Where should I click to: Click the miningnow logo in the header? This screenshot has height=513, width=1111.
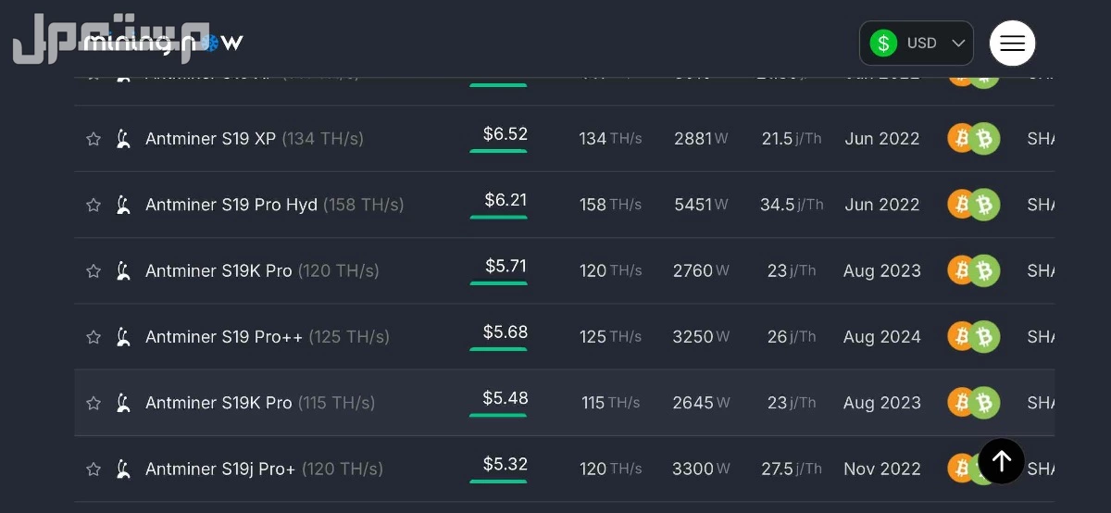pyautogui.click(x=163, y=43)
